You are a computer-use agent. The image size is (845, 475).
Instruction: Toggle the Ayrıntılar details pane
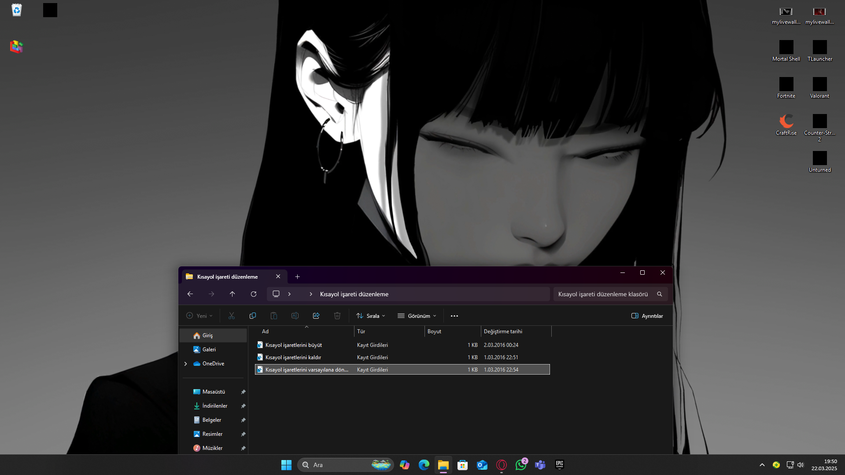coord(647,316)
